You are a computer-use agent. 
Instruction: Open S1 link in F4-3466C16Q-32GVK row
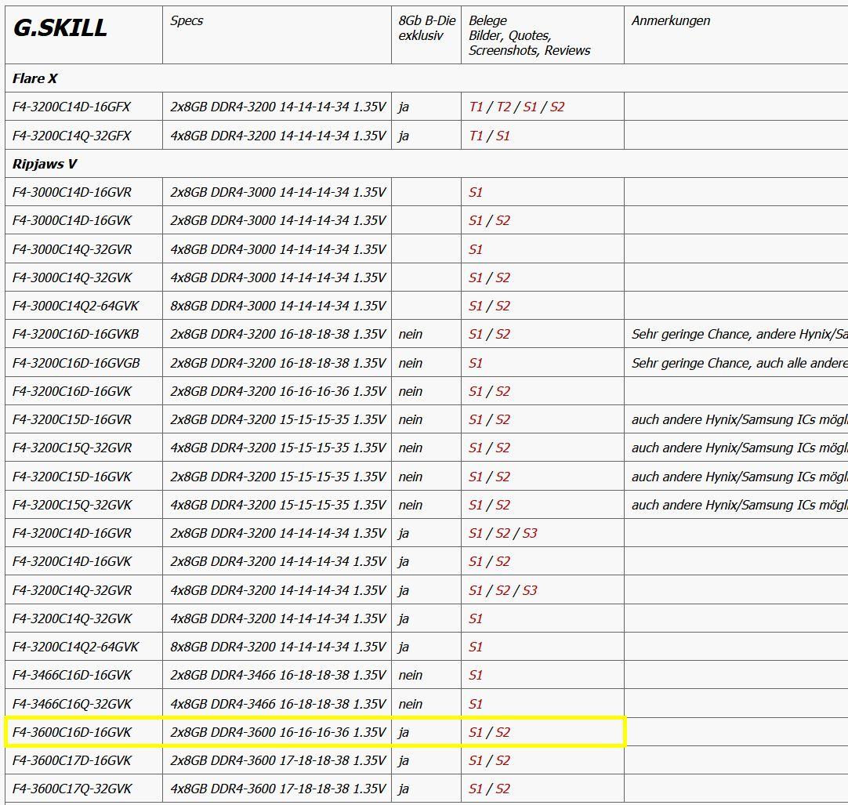[476, 704]
